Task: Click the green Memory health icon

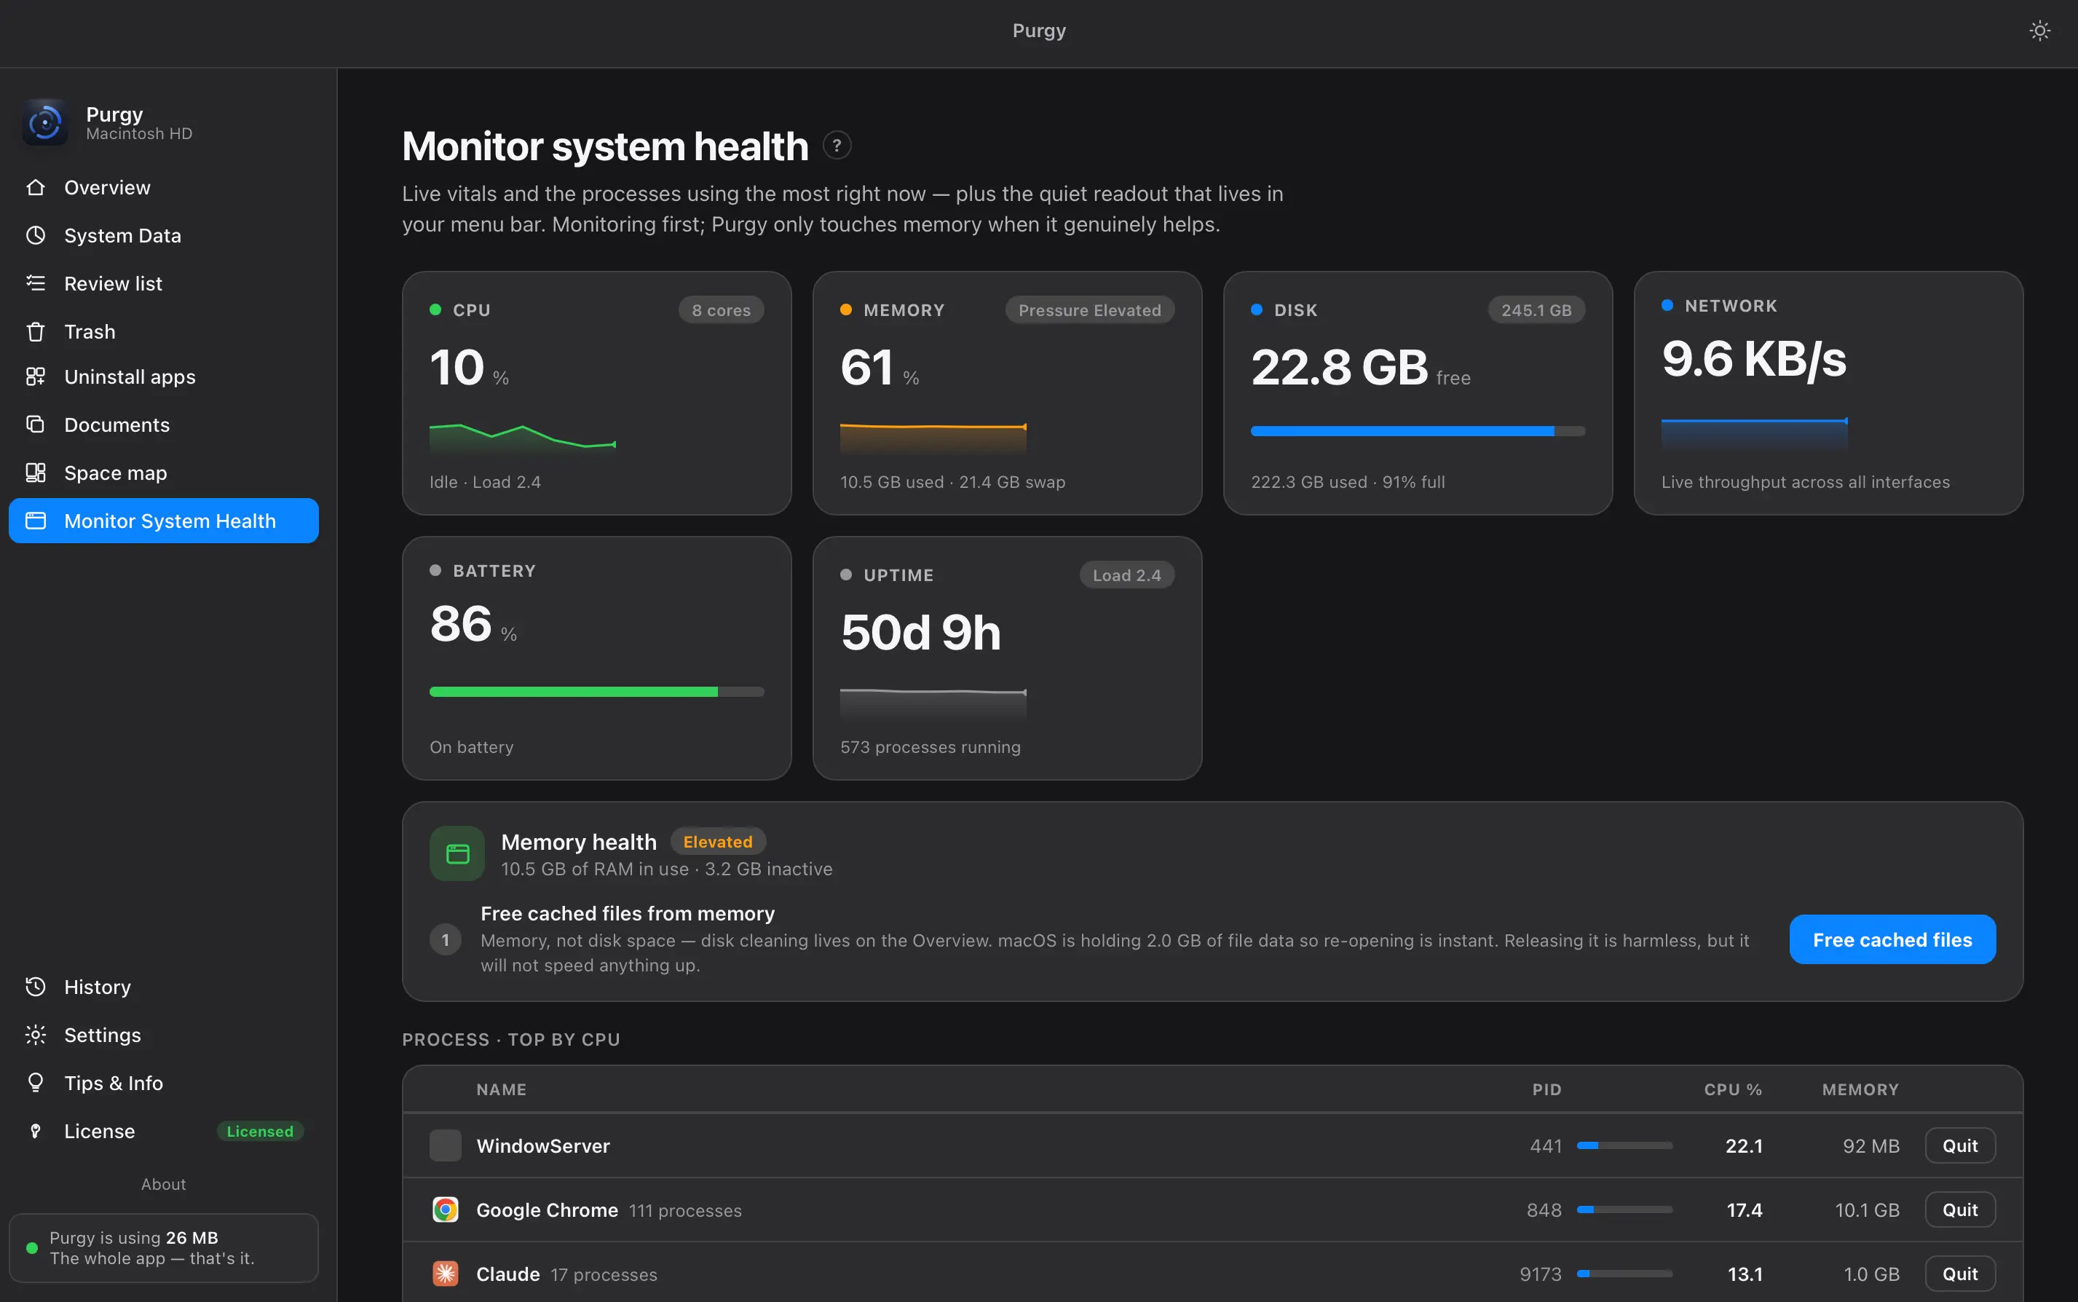Action: coord(457,853)
